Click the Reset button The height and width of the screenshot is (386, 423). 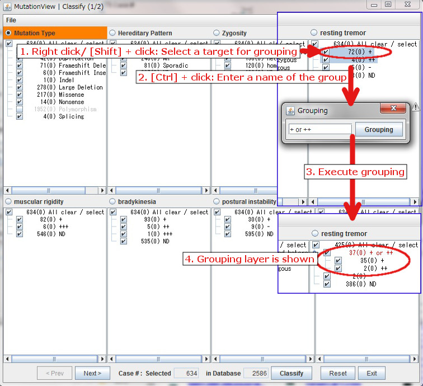[337, 373]
